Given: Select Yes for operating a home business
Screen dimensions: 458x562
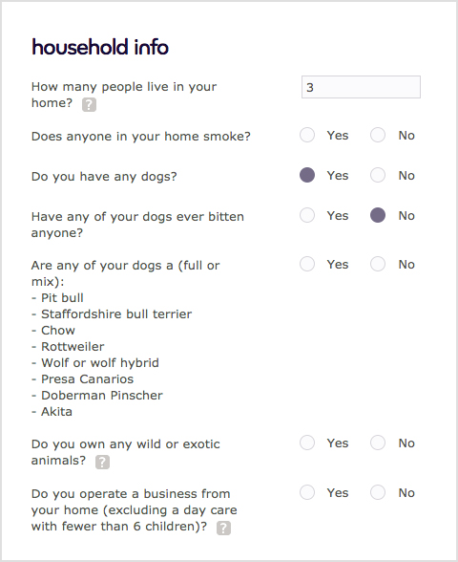Looking at the screenshot, I should click(307, 492).
